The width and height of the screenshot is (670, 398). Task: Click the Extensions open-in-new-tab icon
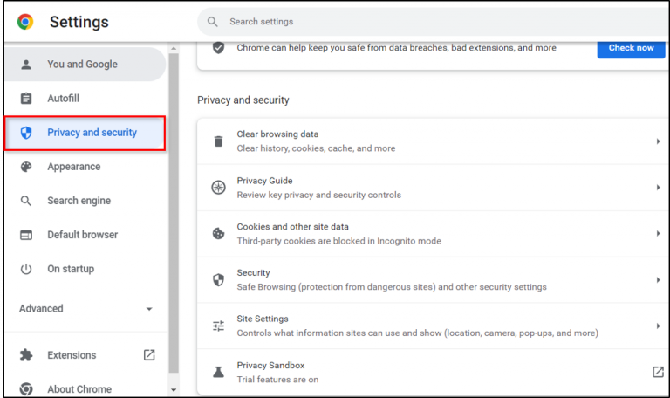(x=149, y=355)
